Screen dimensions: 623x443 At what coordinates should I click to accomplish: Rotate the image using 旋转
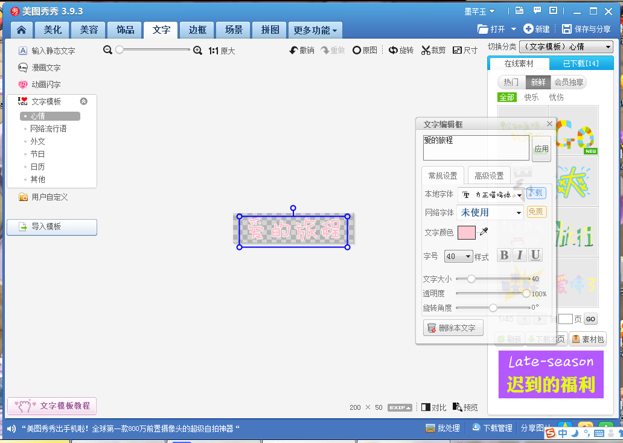pos(401,50)
